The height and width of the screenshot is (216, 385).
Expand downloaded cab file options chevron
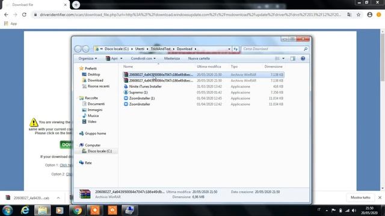pyautogui.click(x=58, y=198)
